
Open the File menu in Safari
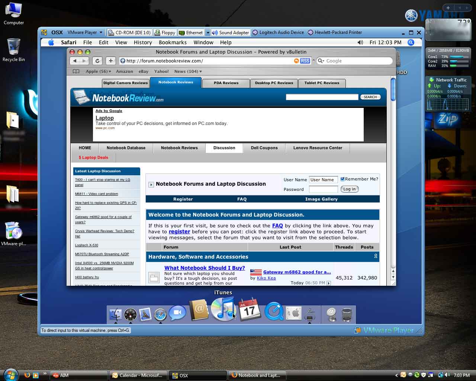(x=87, y=42)
